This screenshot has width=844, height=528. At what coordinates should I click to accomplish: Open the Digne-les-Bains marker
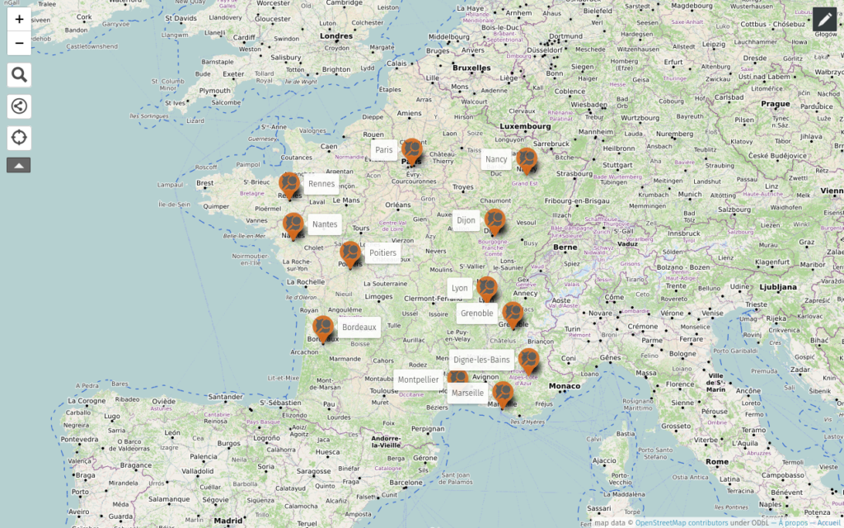click(528, 361)
